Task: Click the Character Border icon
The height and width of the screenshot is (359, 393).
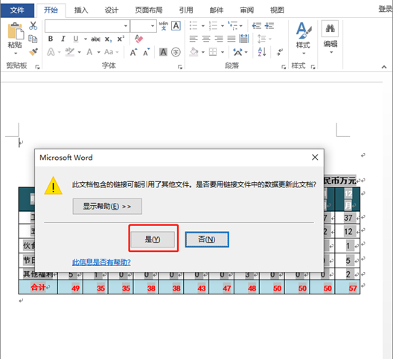Action: click(176, 25)
